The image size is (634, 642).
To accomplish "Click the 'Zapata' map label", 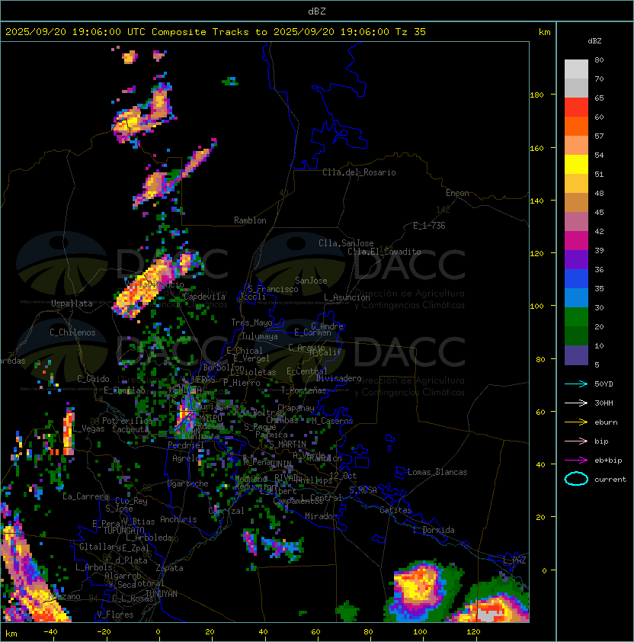I will [x=169, y=568].
